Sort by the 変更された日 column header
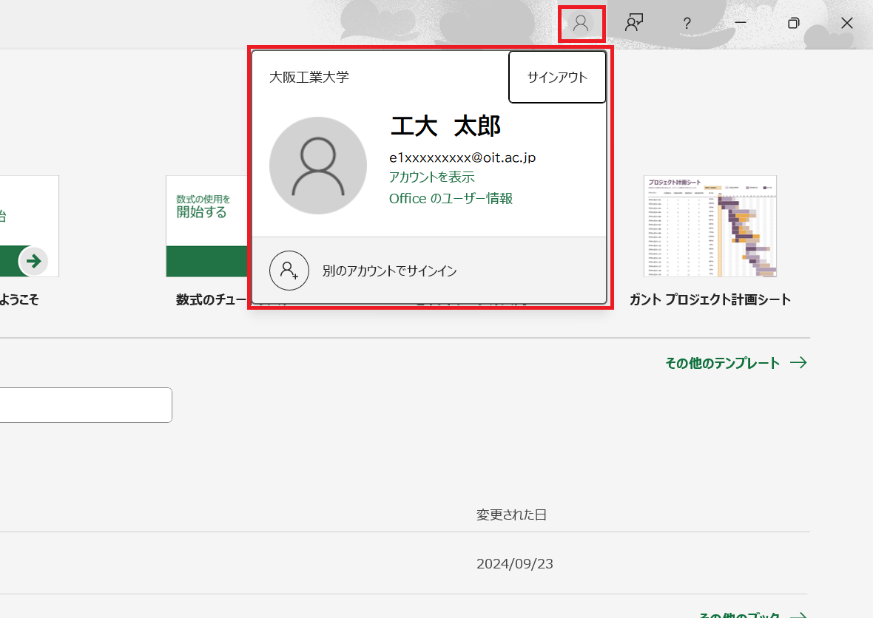 point(511,515)
